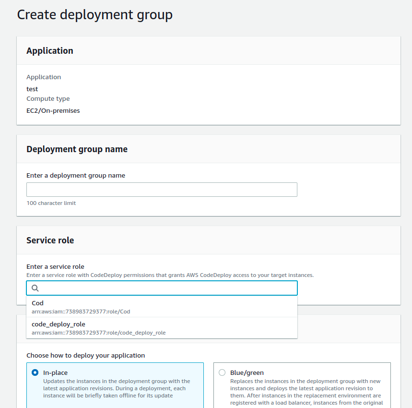Viewport: 412px width, 408px height.
Task: Select the In-place deployment radio button
Action: (x=35, y=372)
